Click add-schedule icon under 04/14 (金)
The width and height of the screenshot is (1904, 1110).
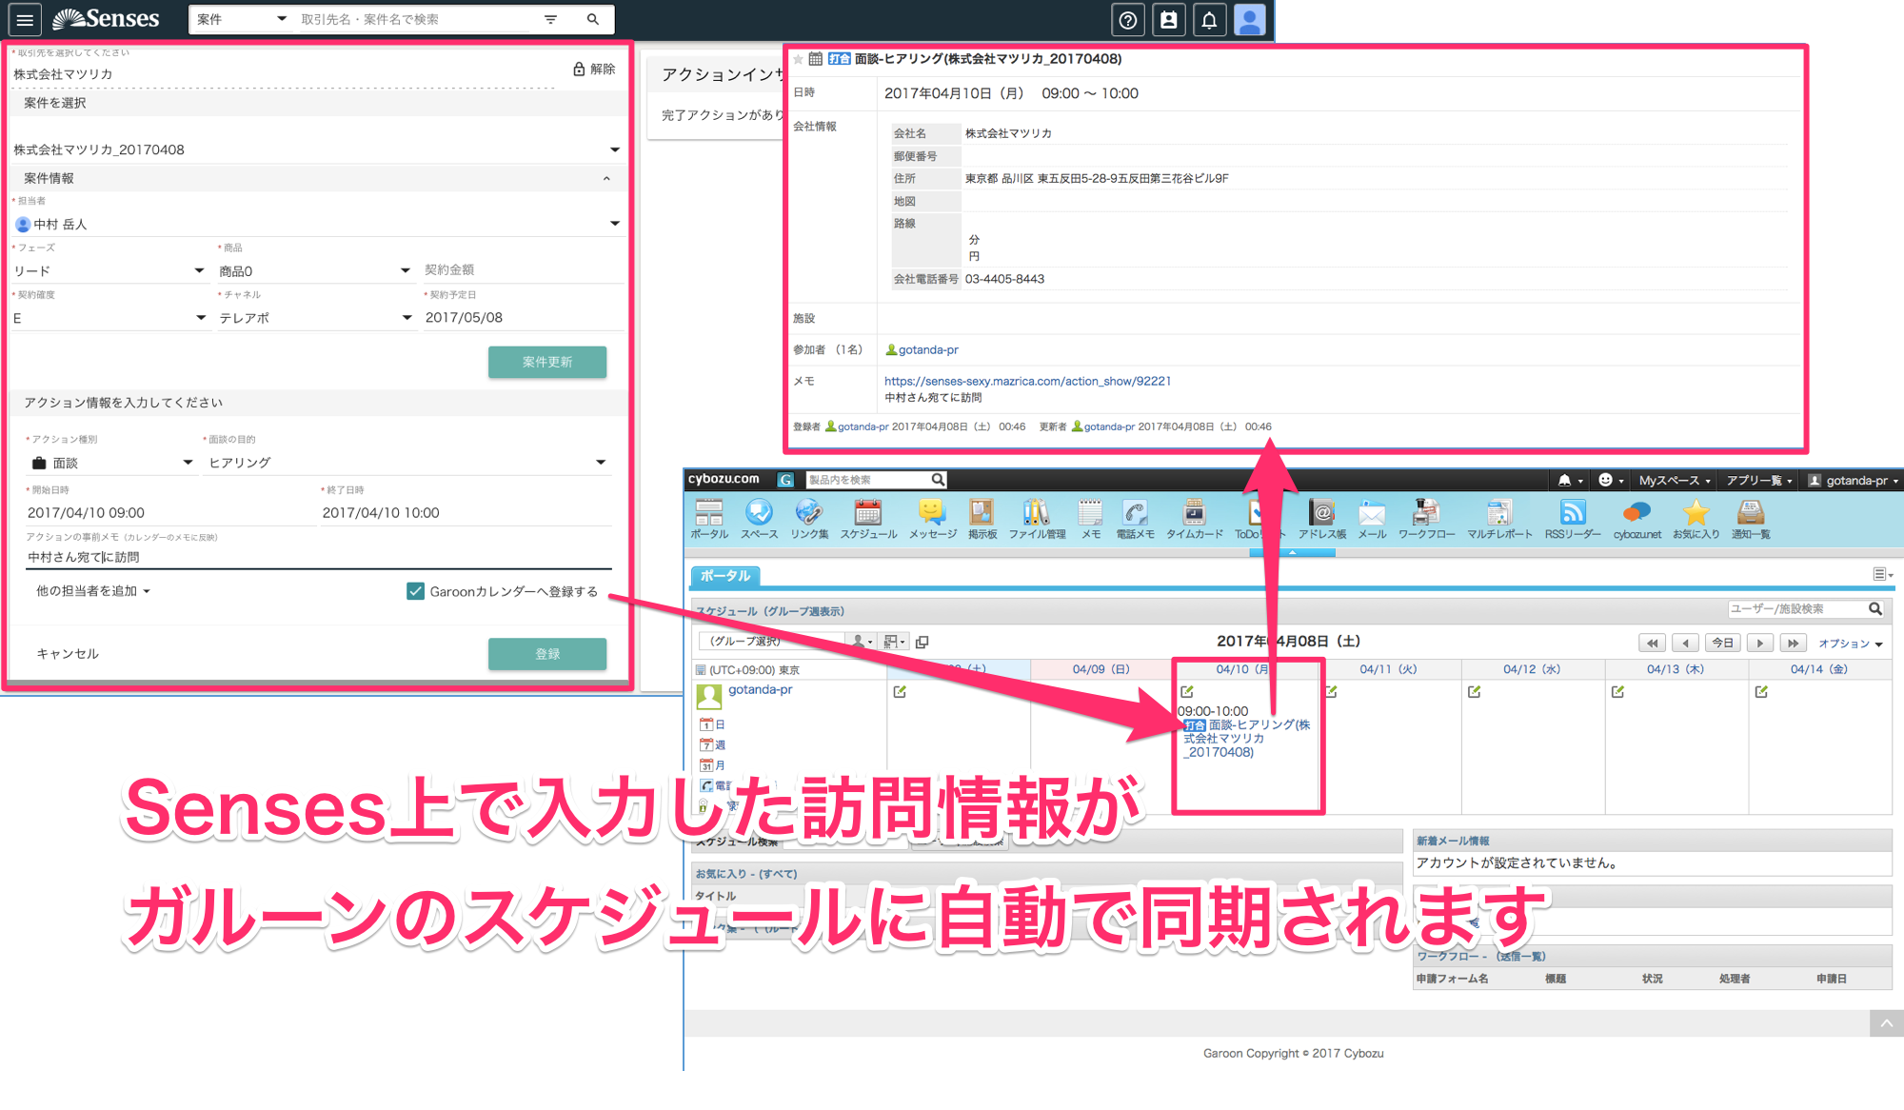pos(1761,691)
